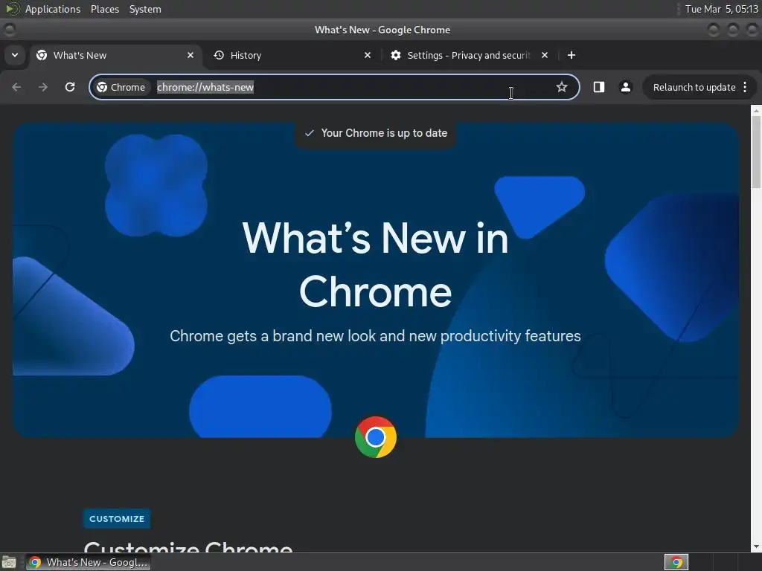Select the What's New taskbar window button
Image resolution: width=762 pixels, height=571 pixels.
click(x=88, y=562)
